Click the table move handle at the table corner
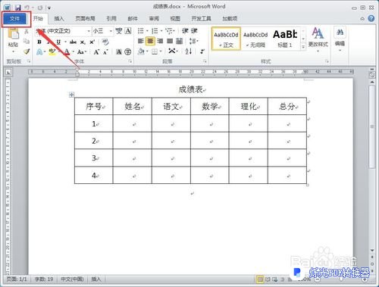The image size is (379, 287). tap(71, 95)
